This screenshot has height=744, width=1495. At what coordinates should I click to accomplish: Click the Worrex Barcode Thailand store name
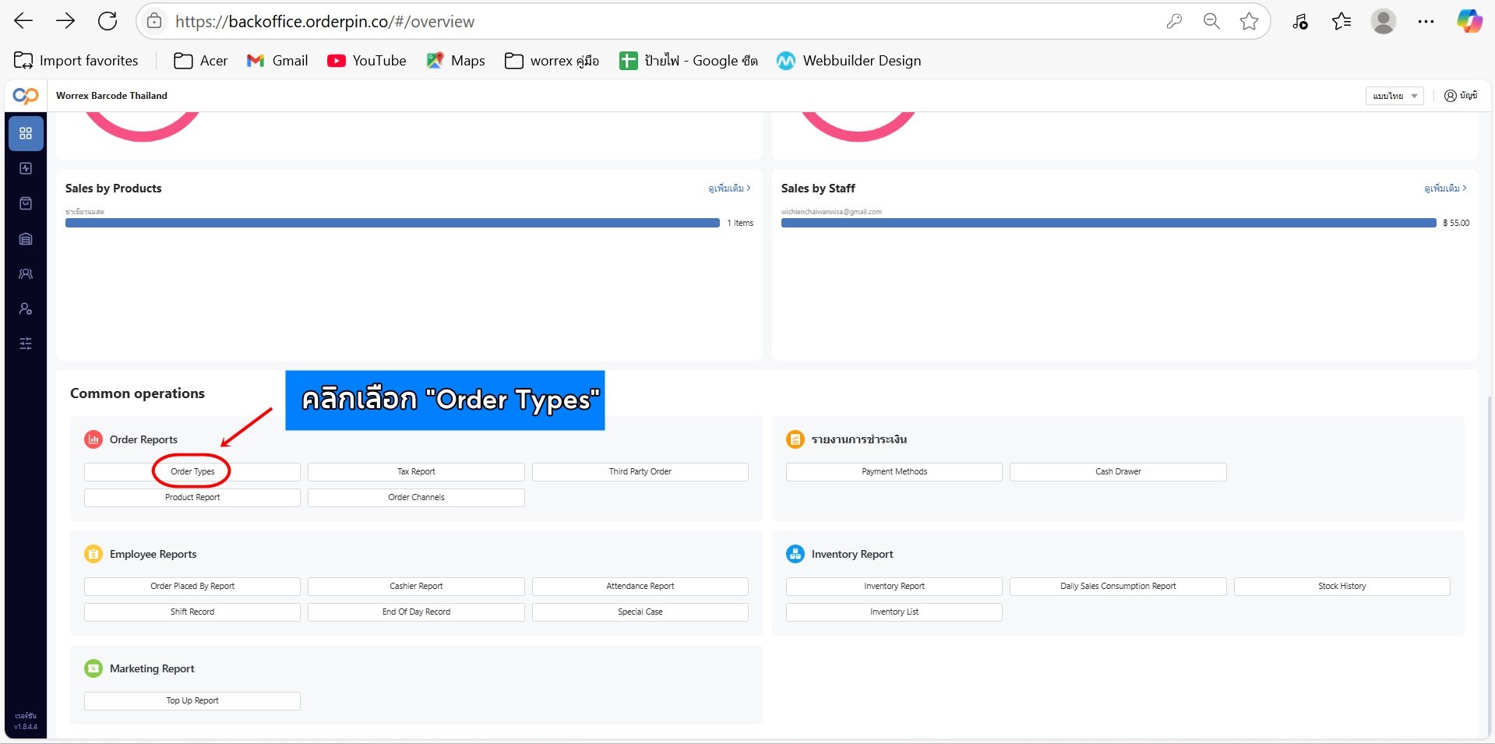point(111,96)
